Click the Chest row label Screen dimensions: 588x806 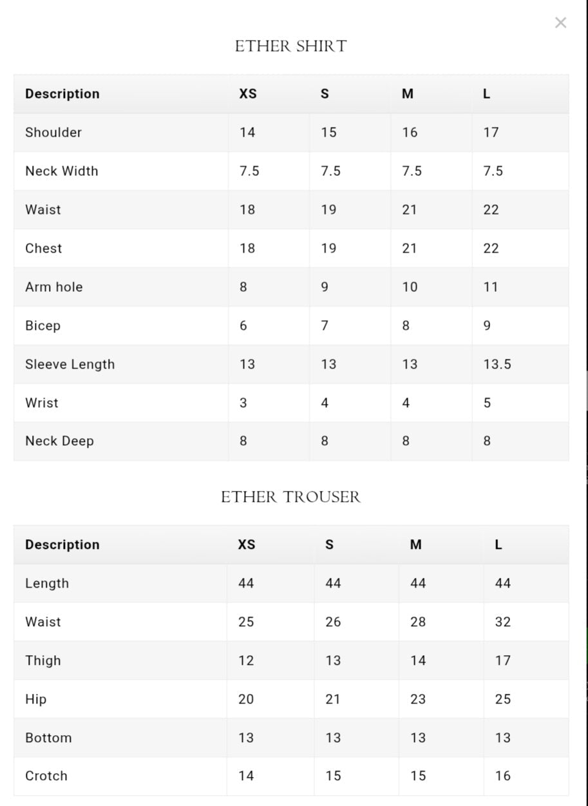[x=44, y=248]
